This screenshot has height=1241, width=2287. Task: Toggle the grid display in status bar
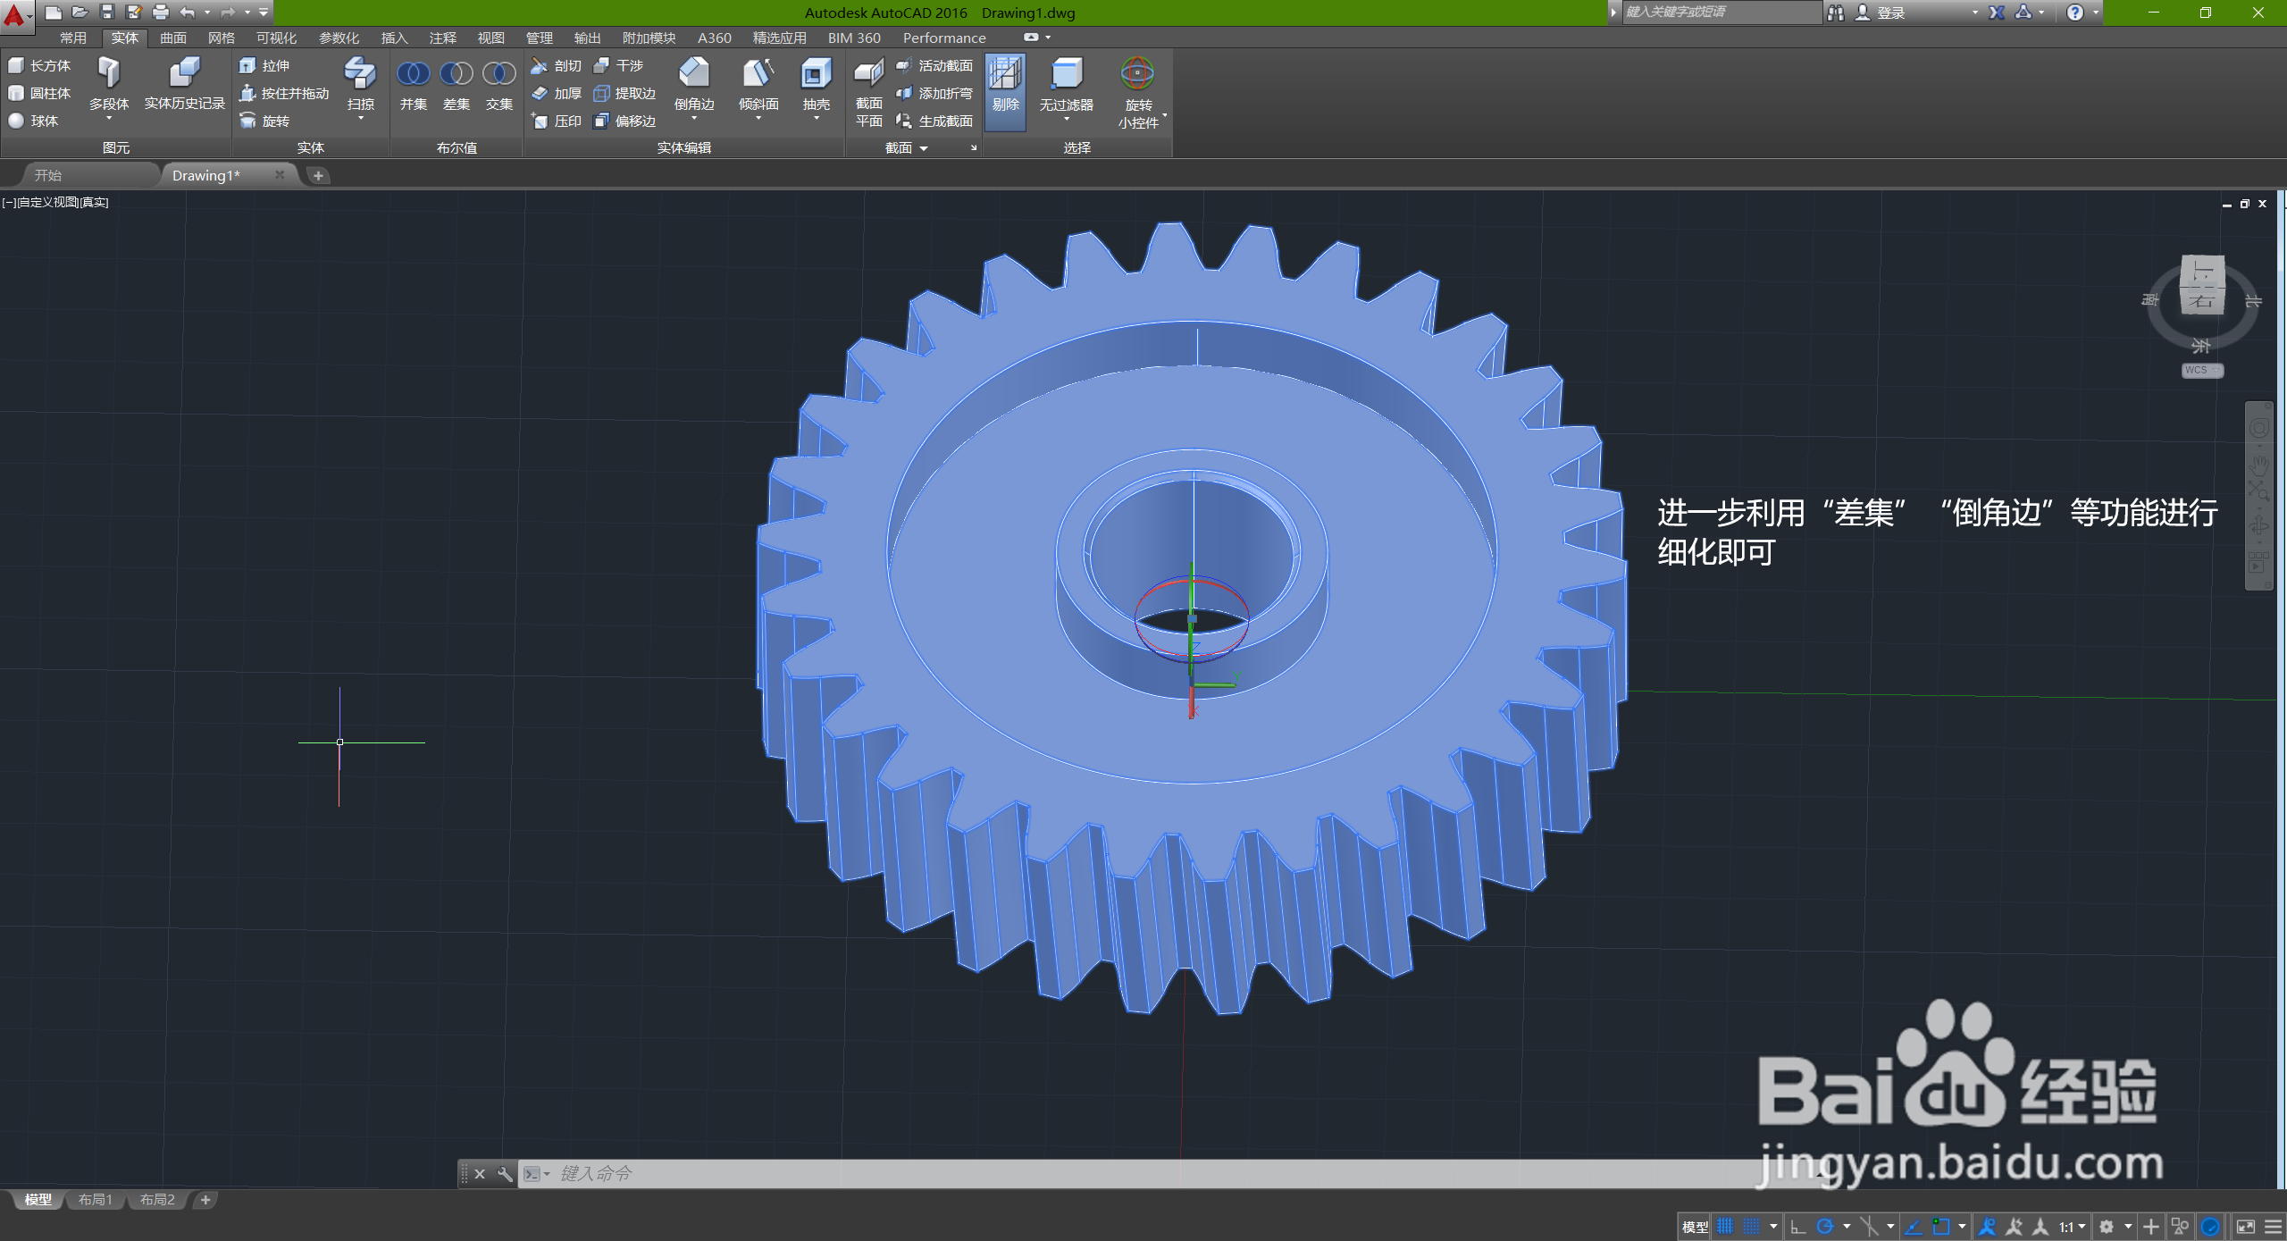tap(1724, 1226)
